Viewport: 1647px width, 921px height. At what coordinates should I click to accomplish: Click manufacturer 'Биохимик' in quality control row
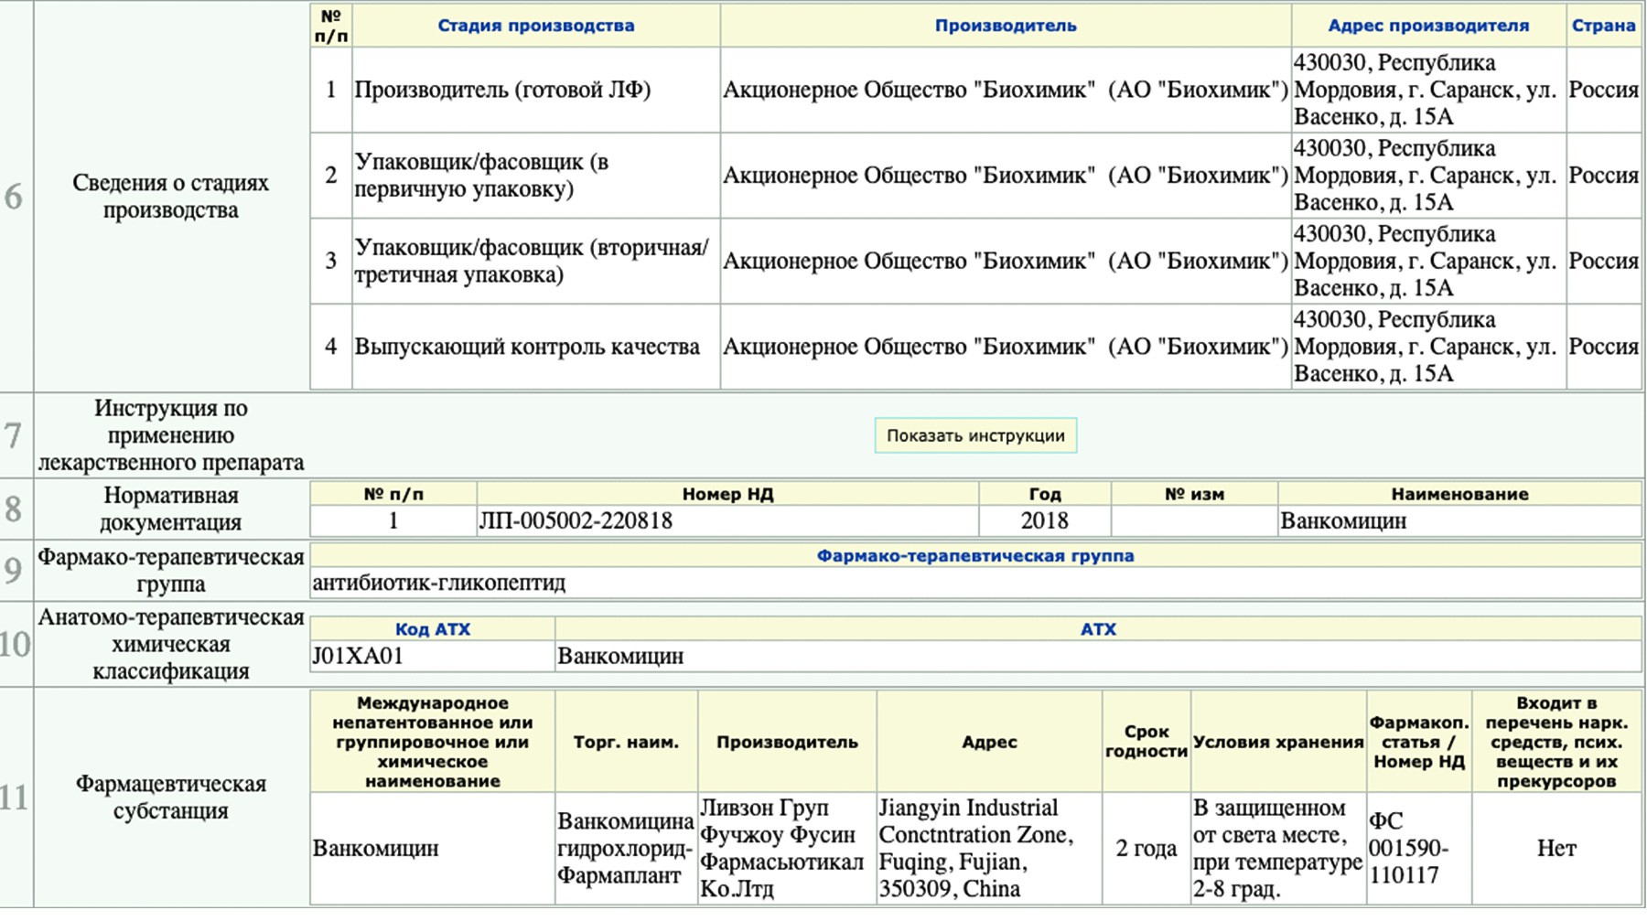[x=1006, y=347]
